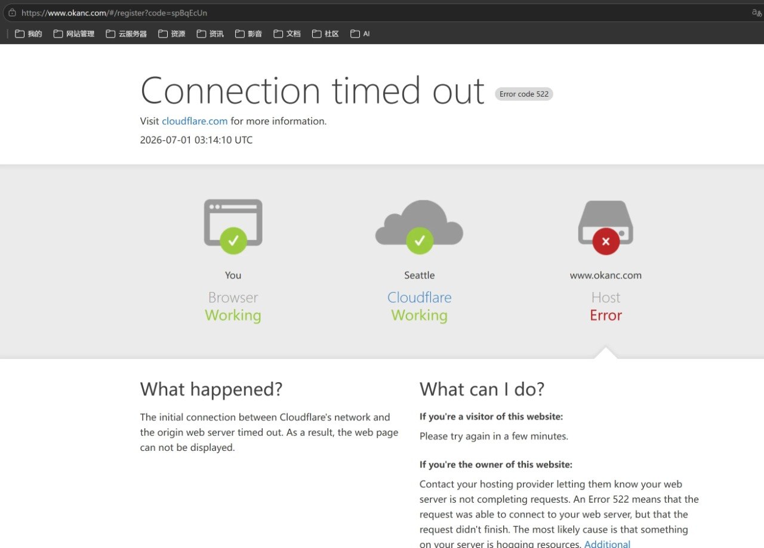
Task: Click the 'What can I do?' heading
Action: tap(482, 389)
